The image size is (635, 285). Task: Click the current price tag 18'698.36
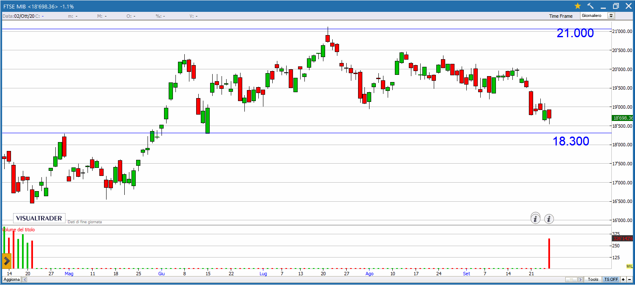623,118
